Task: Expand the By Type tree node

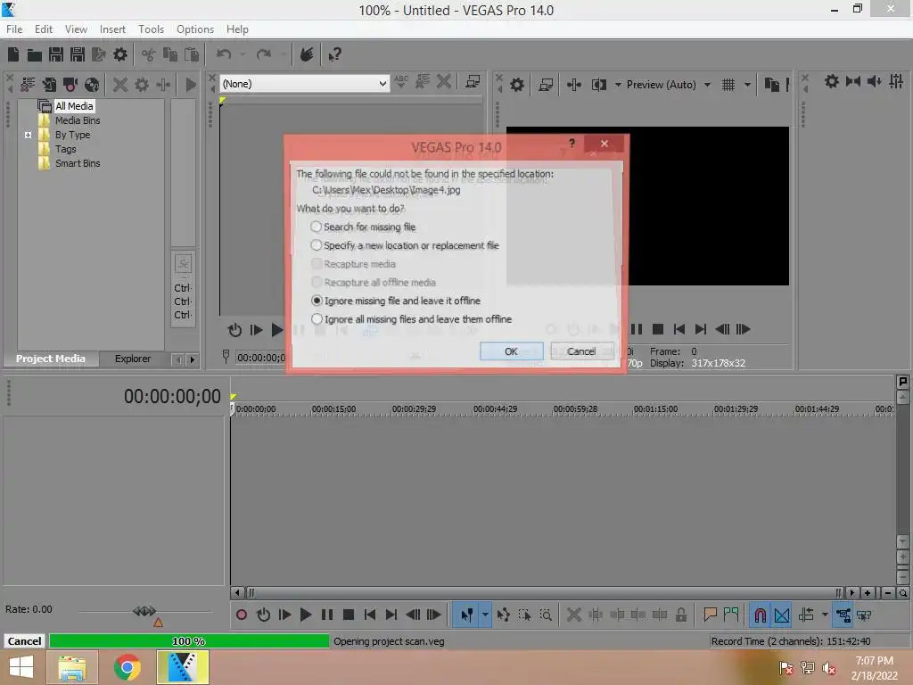Action: point(28,136)
